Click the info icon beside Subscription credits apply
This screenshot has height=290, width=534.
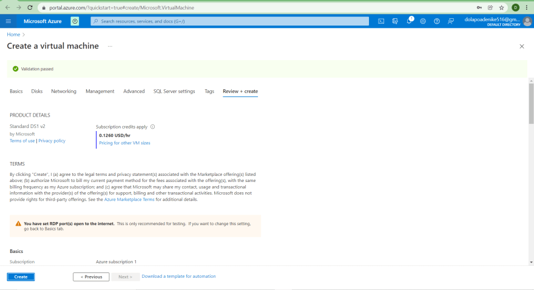pos(152,127)
